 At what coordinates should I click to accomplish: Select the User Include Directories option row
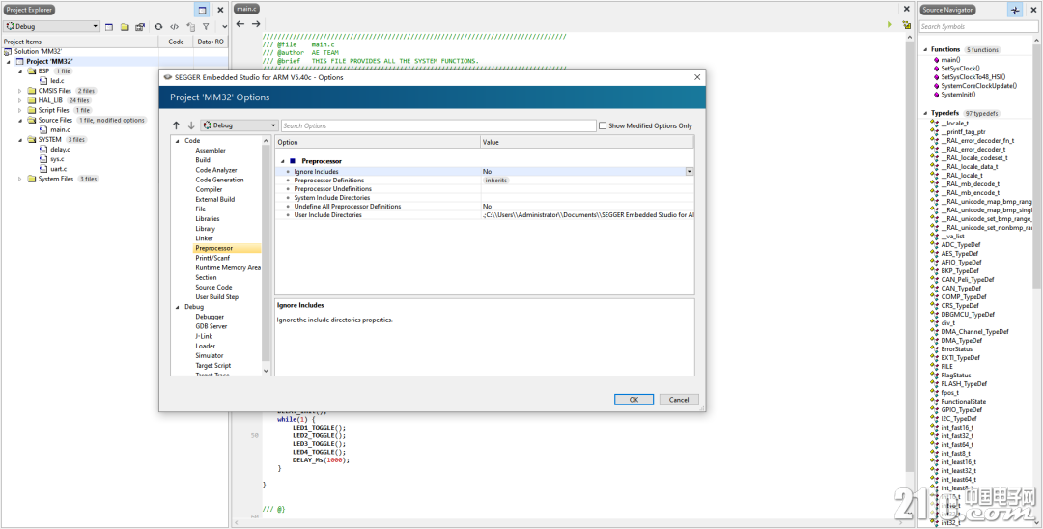(484, 215)
